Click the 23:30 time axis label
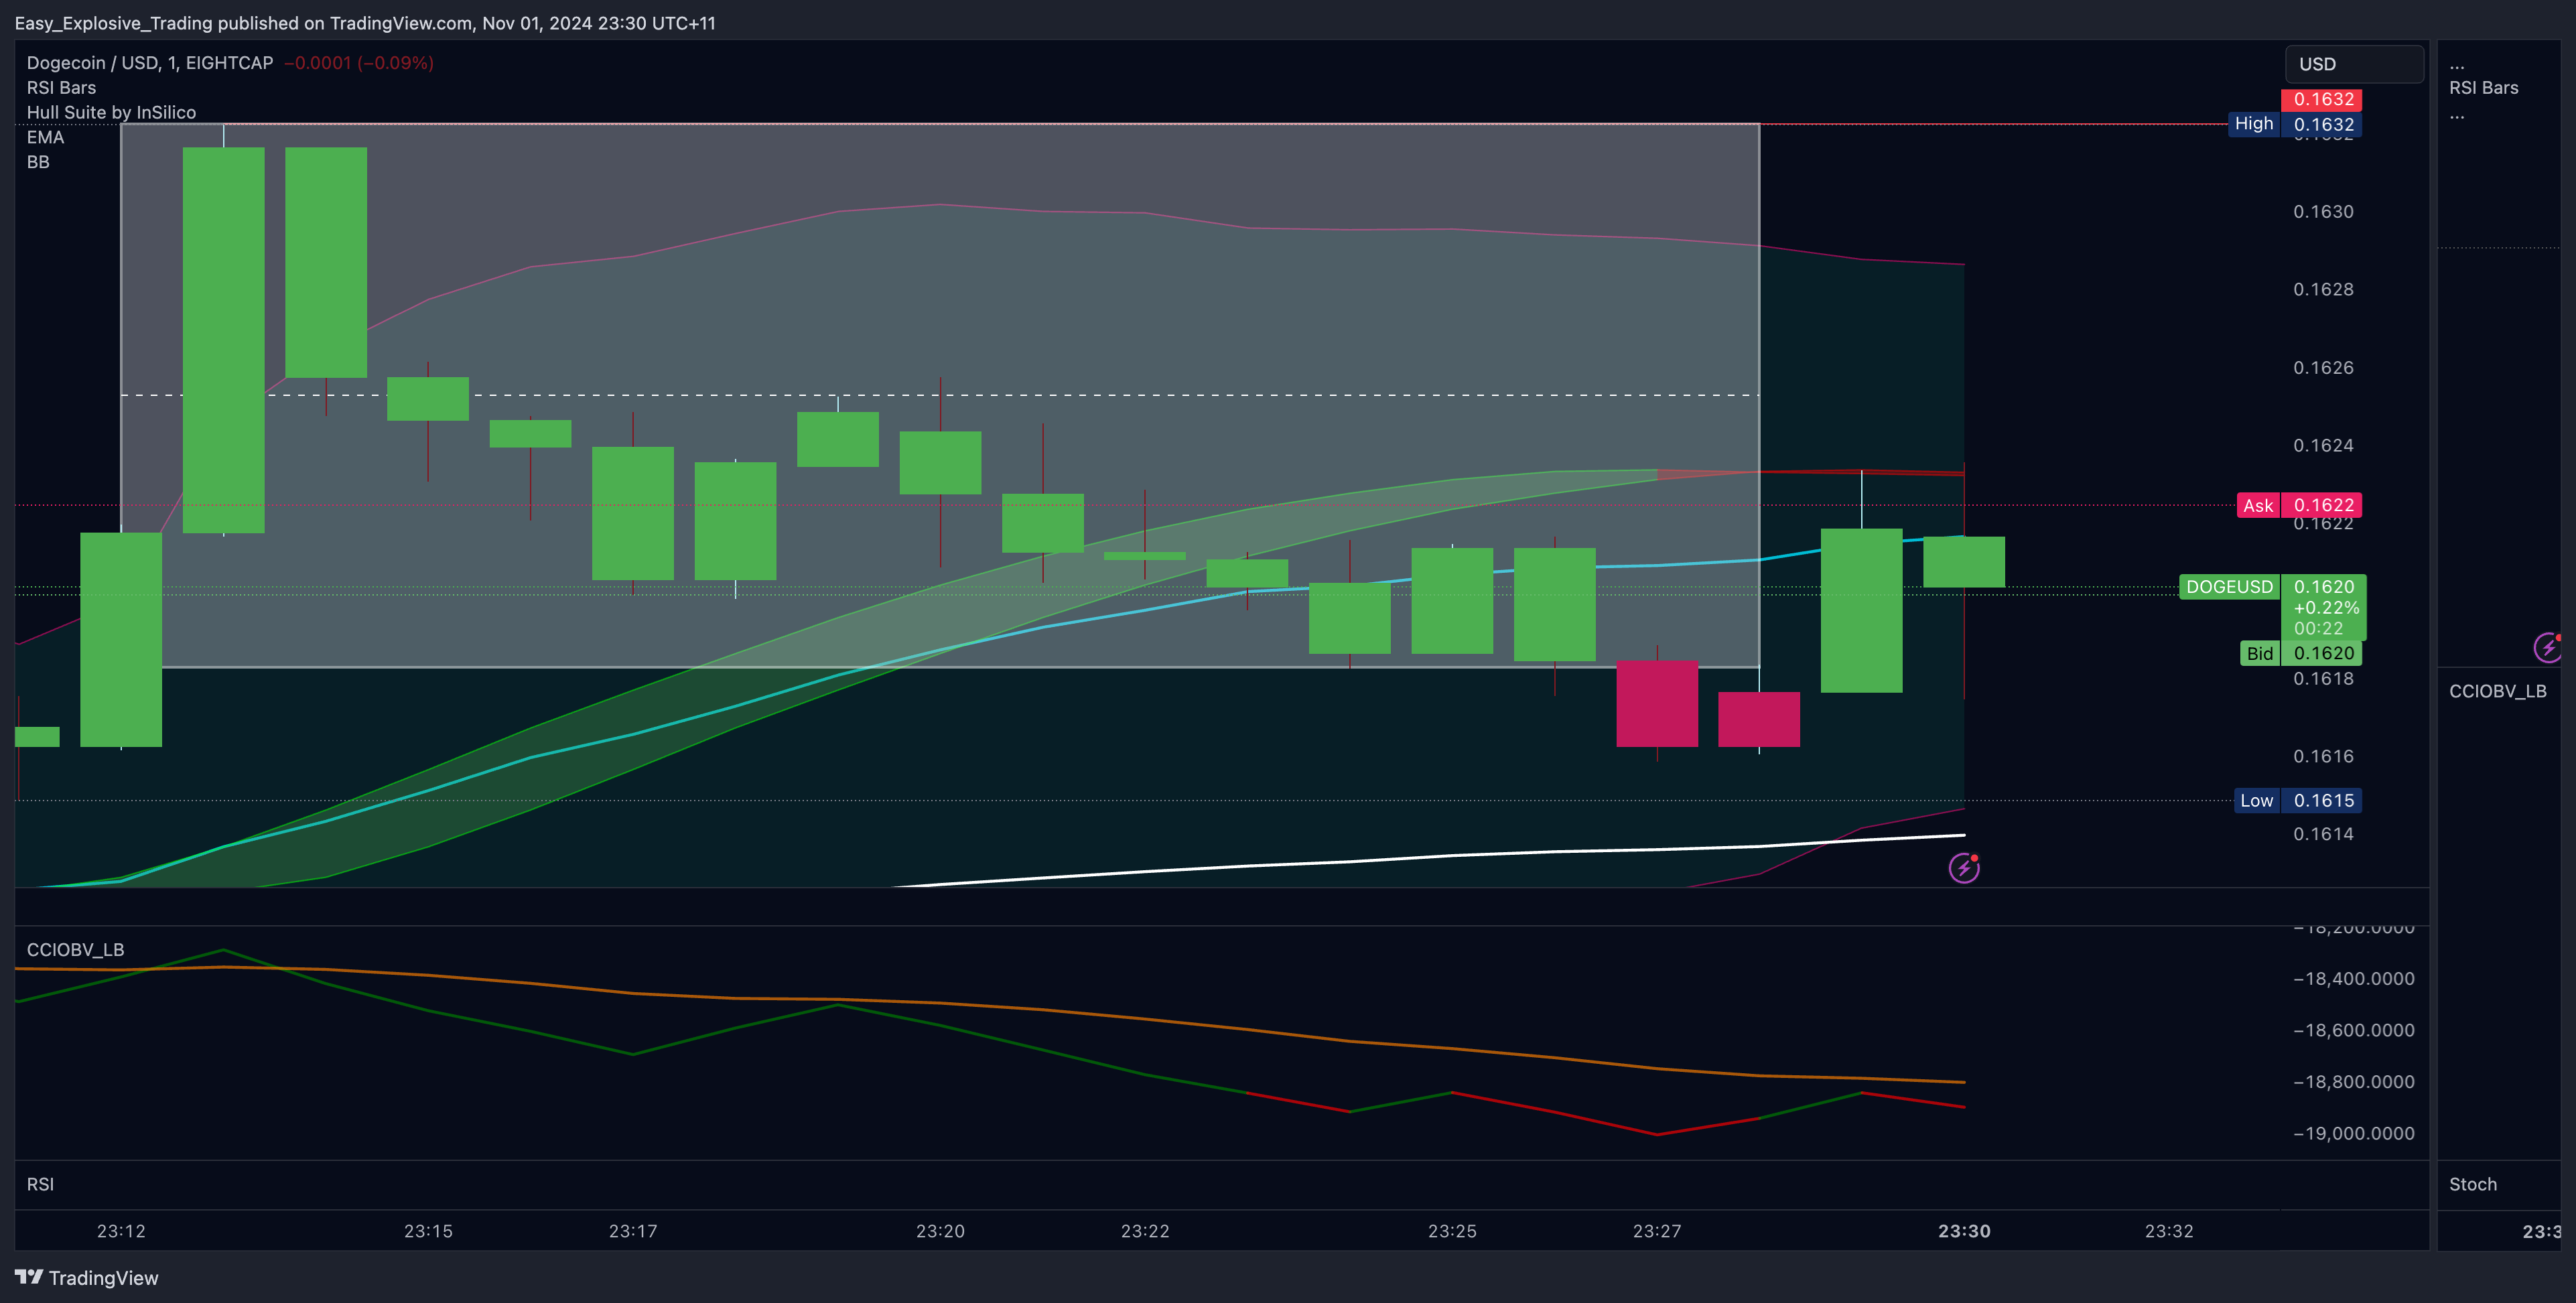2576x1303 pixels. [x=1964, y=1231]
